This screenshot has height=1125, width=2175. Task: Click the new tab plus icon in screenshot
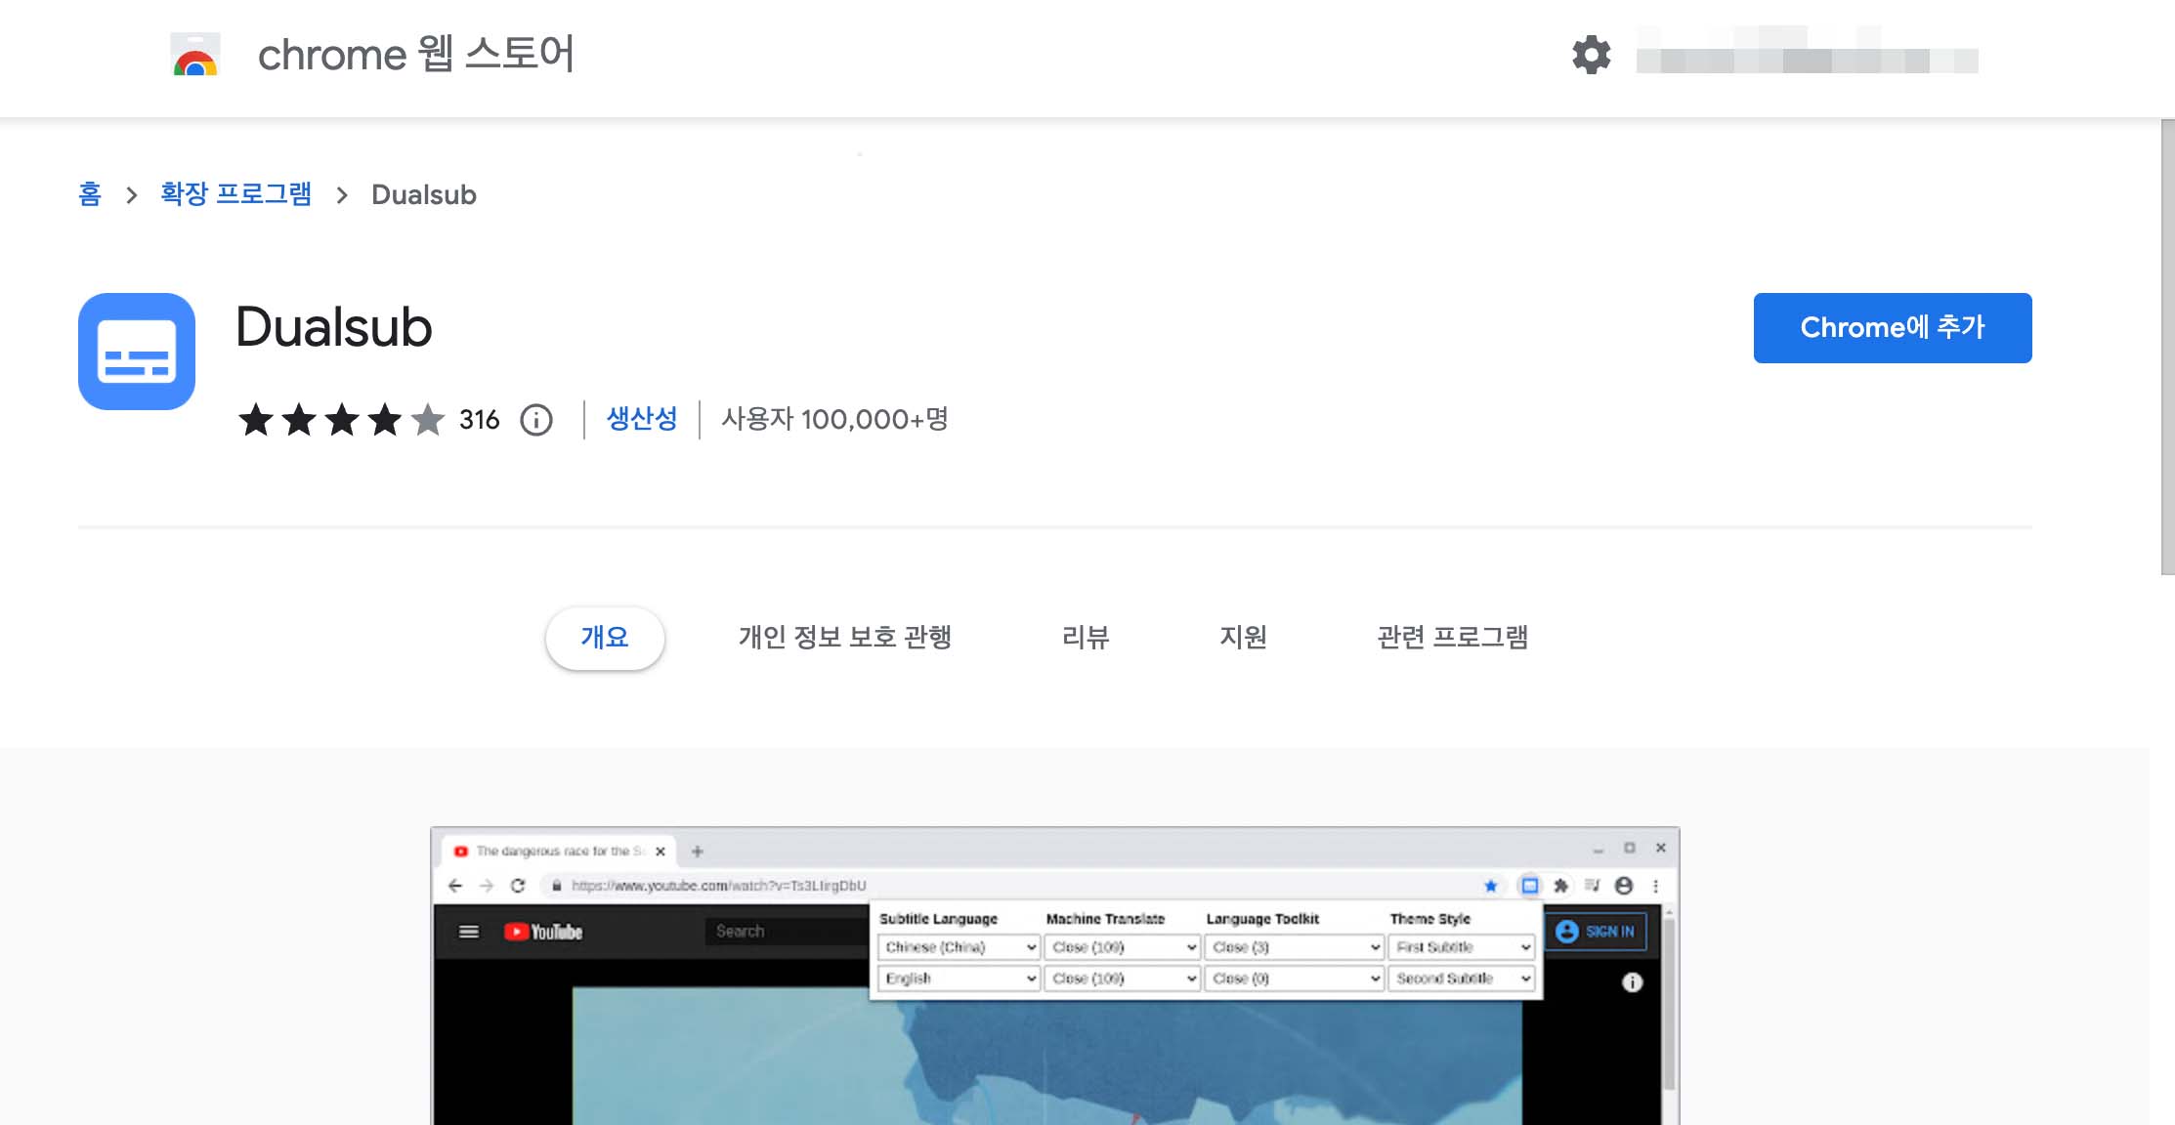pyautogui.click(x=698, y=852)
